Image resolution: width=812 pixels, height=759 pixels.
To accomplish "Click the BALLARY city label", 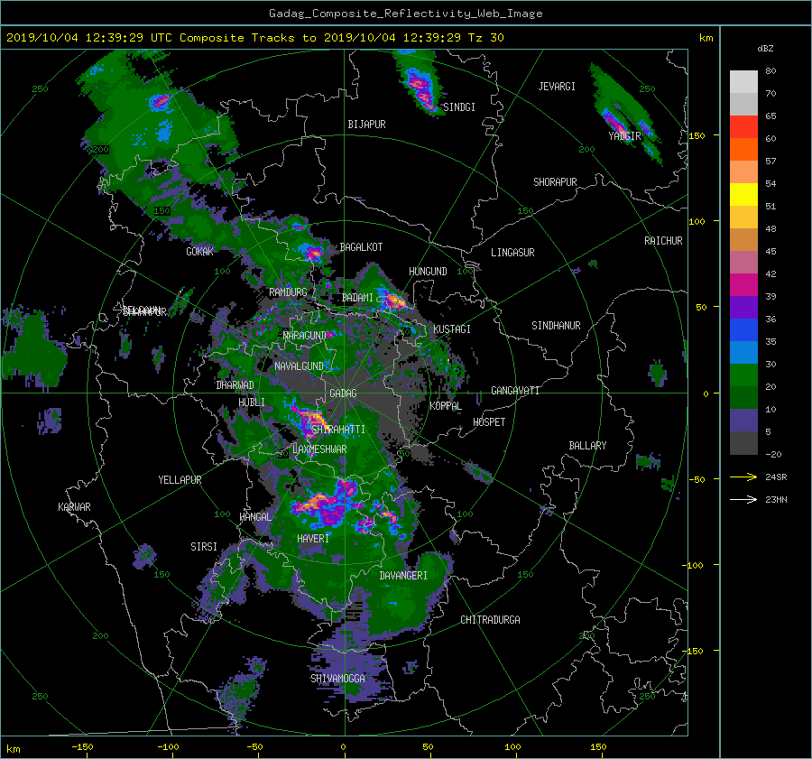I will [x=587, y=446].
